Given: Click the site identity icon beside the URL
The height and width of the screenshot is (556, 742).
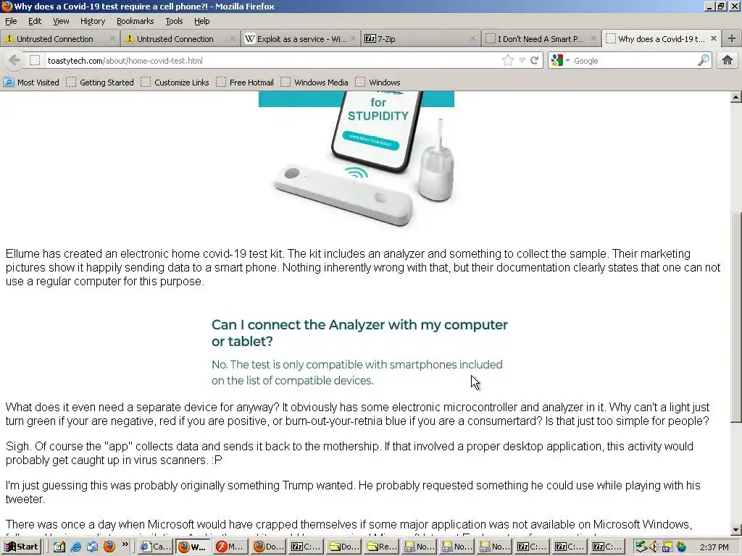Looking at the screenshot, I should (35, 61).
